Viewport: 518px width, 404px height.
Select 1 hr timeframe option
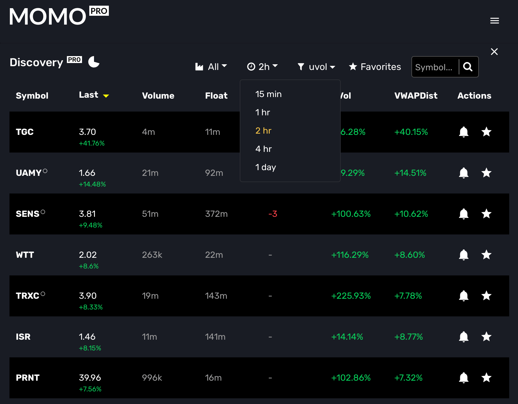(x=263, y=112)
